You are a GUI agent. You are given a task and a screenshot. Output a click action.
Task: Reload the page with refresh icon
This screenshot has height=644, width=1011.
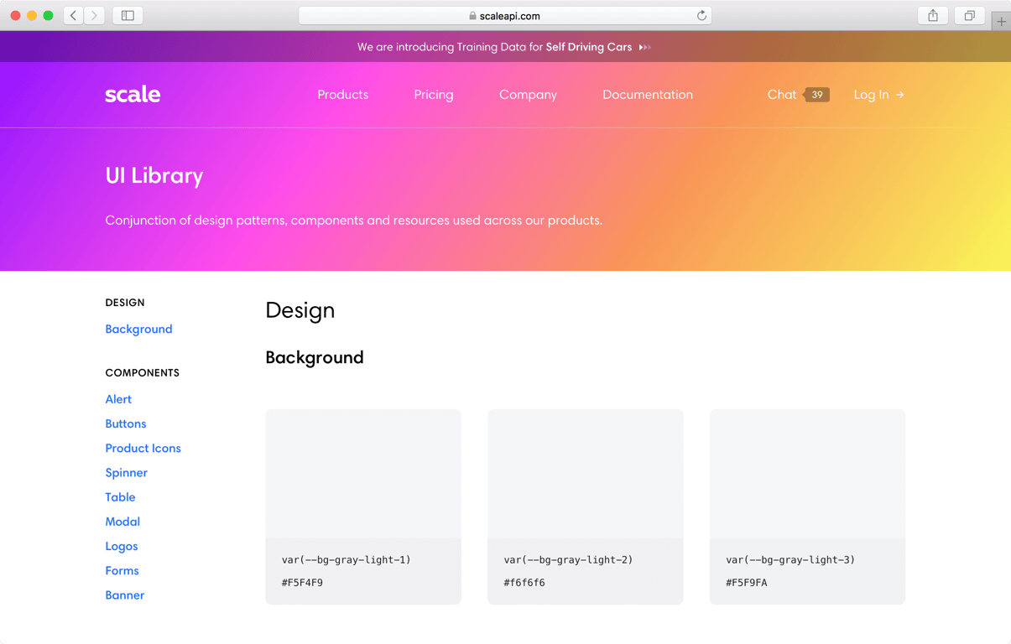[x=701, y=15]
